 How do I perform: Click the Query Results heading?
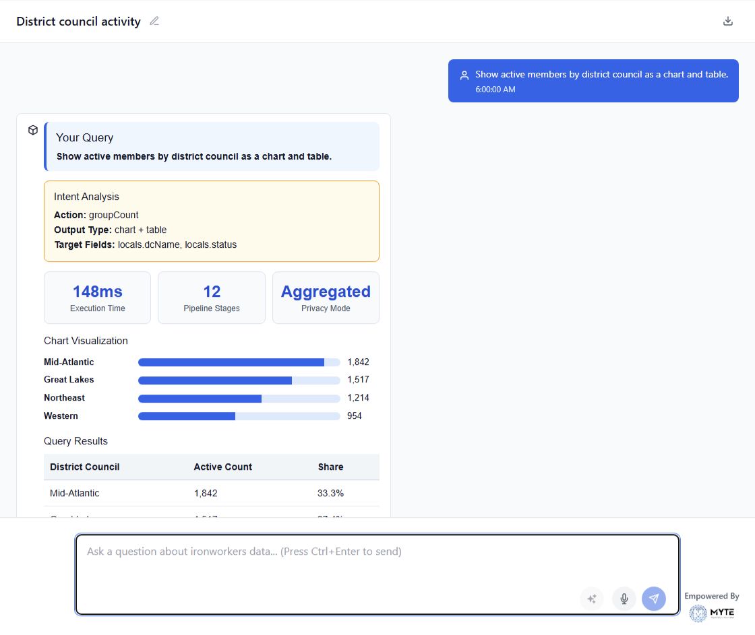(75, 441)
